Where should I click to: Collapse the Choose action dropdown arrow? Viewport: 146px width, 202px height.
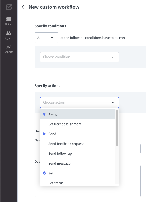[x=113, y=102]
